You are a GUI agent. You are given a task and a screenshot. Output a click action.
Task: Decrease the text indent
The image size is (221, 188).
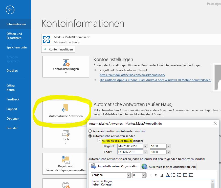(x=185, y=175)
